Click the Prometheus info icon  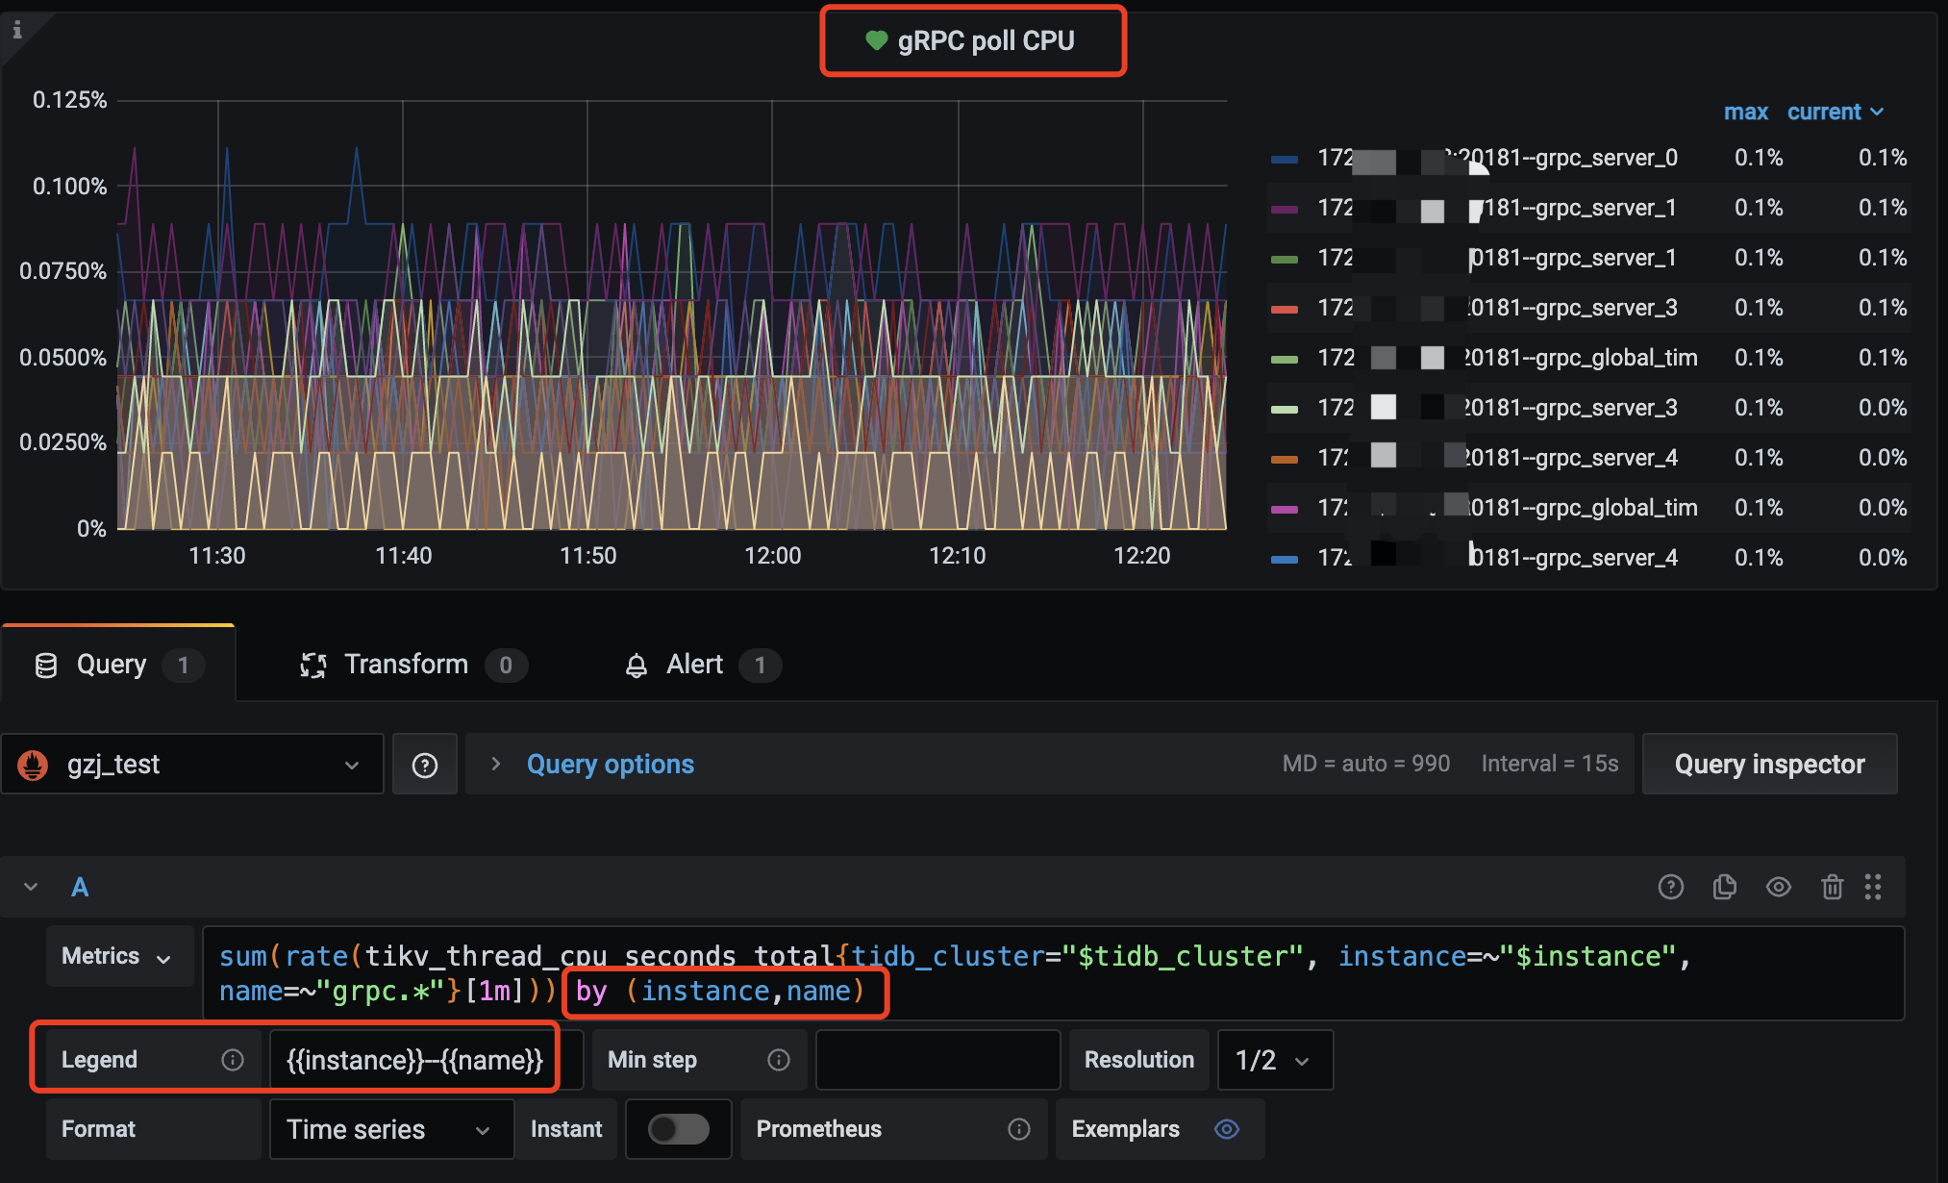point(1018,1129)
